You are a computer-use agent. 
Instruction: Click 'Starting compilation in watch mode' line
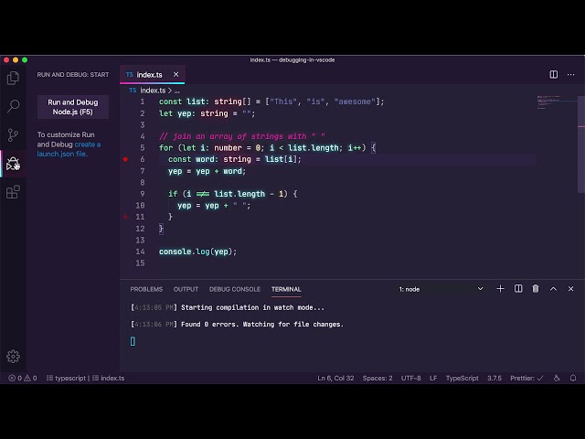(228, 307)
